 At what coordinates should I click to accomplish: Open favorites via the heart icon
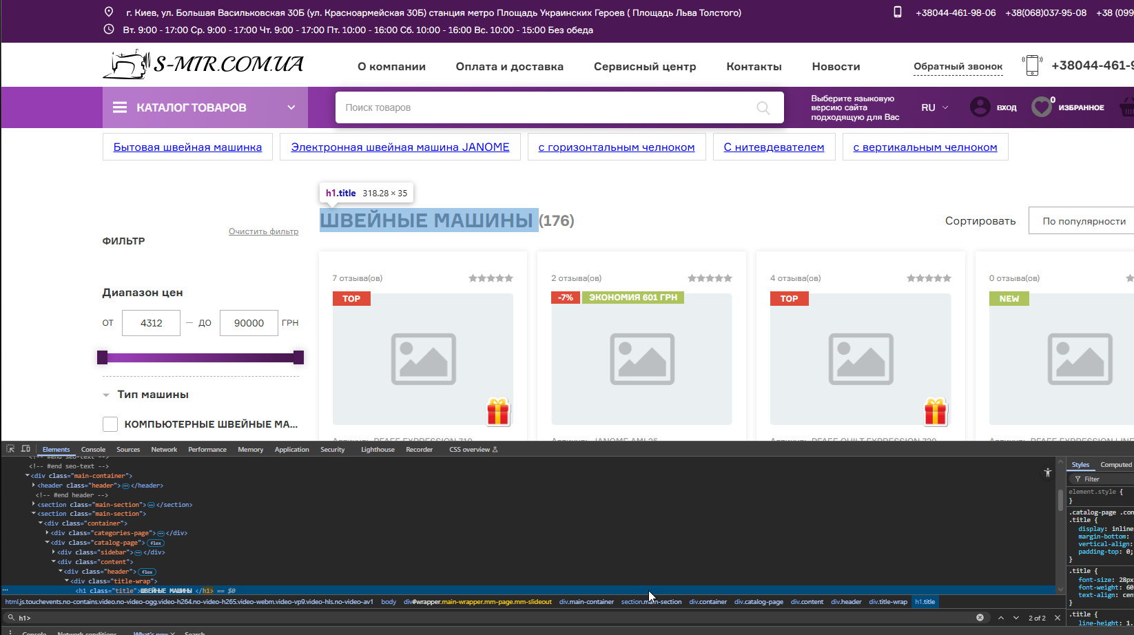pyautogui.click(x=1042, y=107)
